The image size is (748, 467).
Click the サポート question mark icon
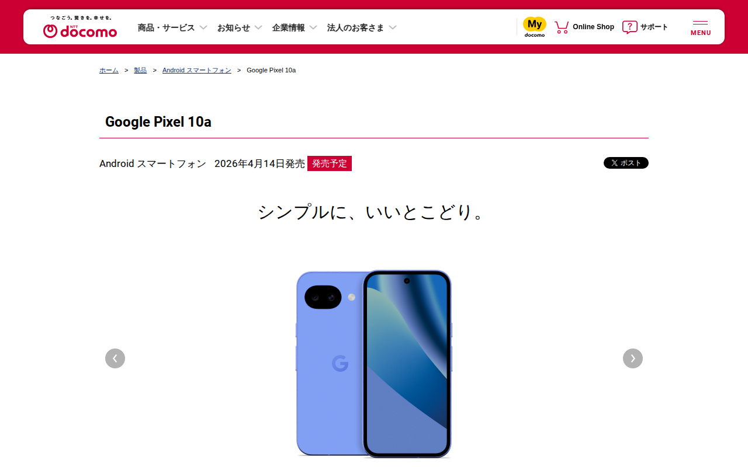pos(629,27)
